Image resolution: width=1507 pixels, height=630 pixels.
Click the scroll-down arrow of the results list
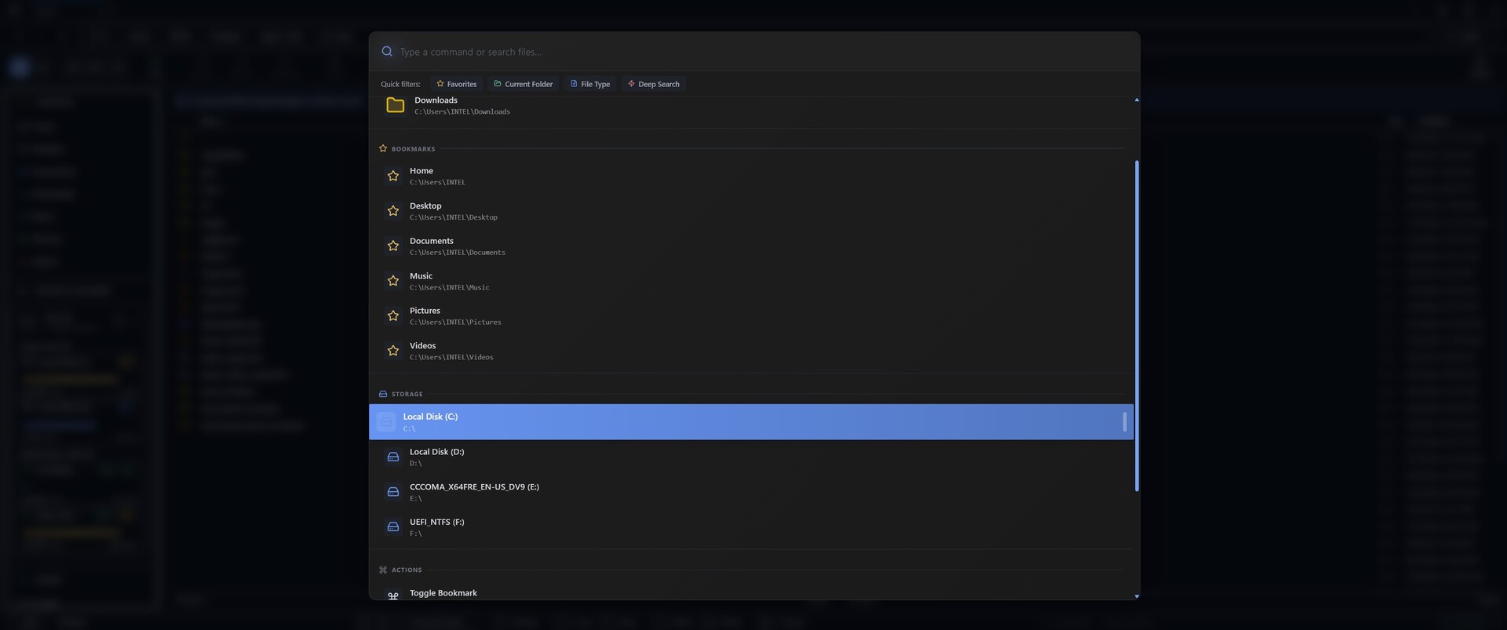tap(1137, 596)
